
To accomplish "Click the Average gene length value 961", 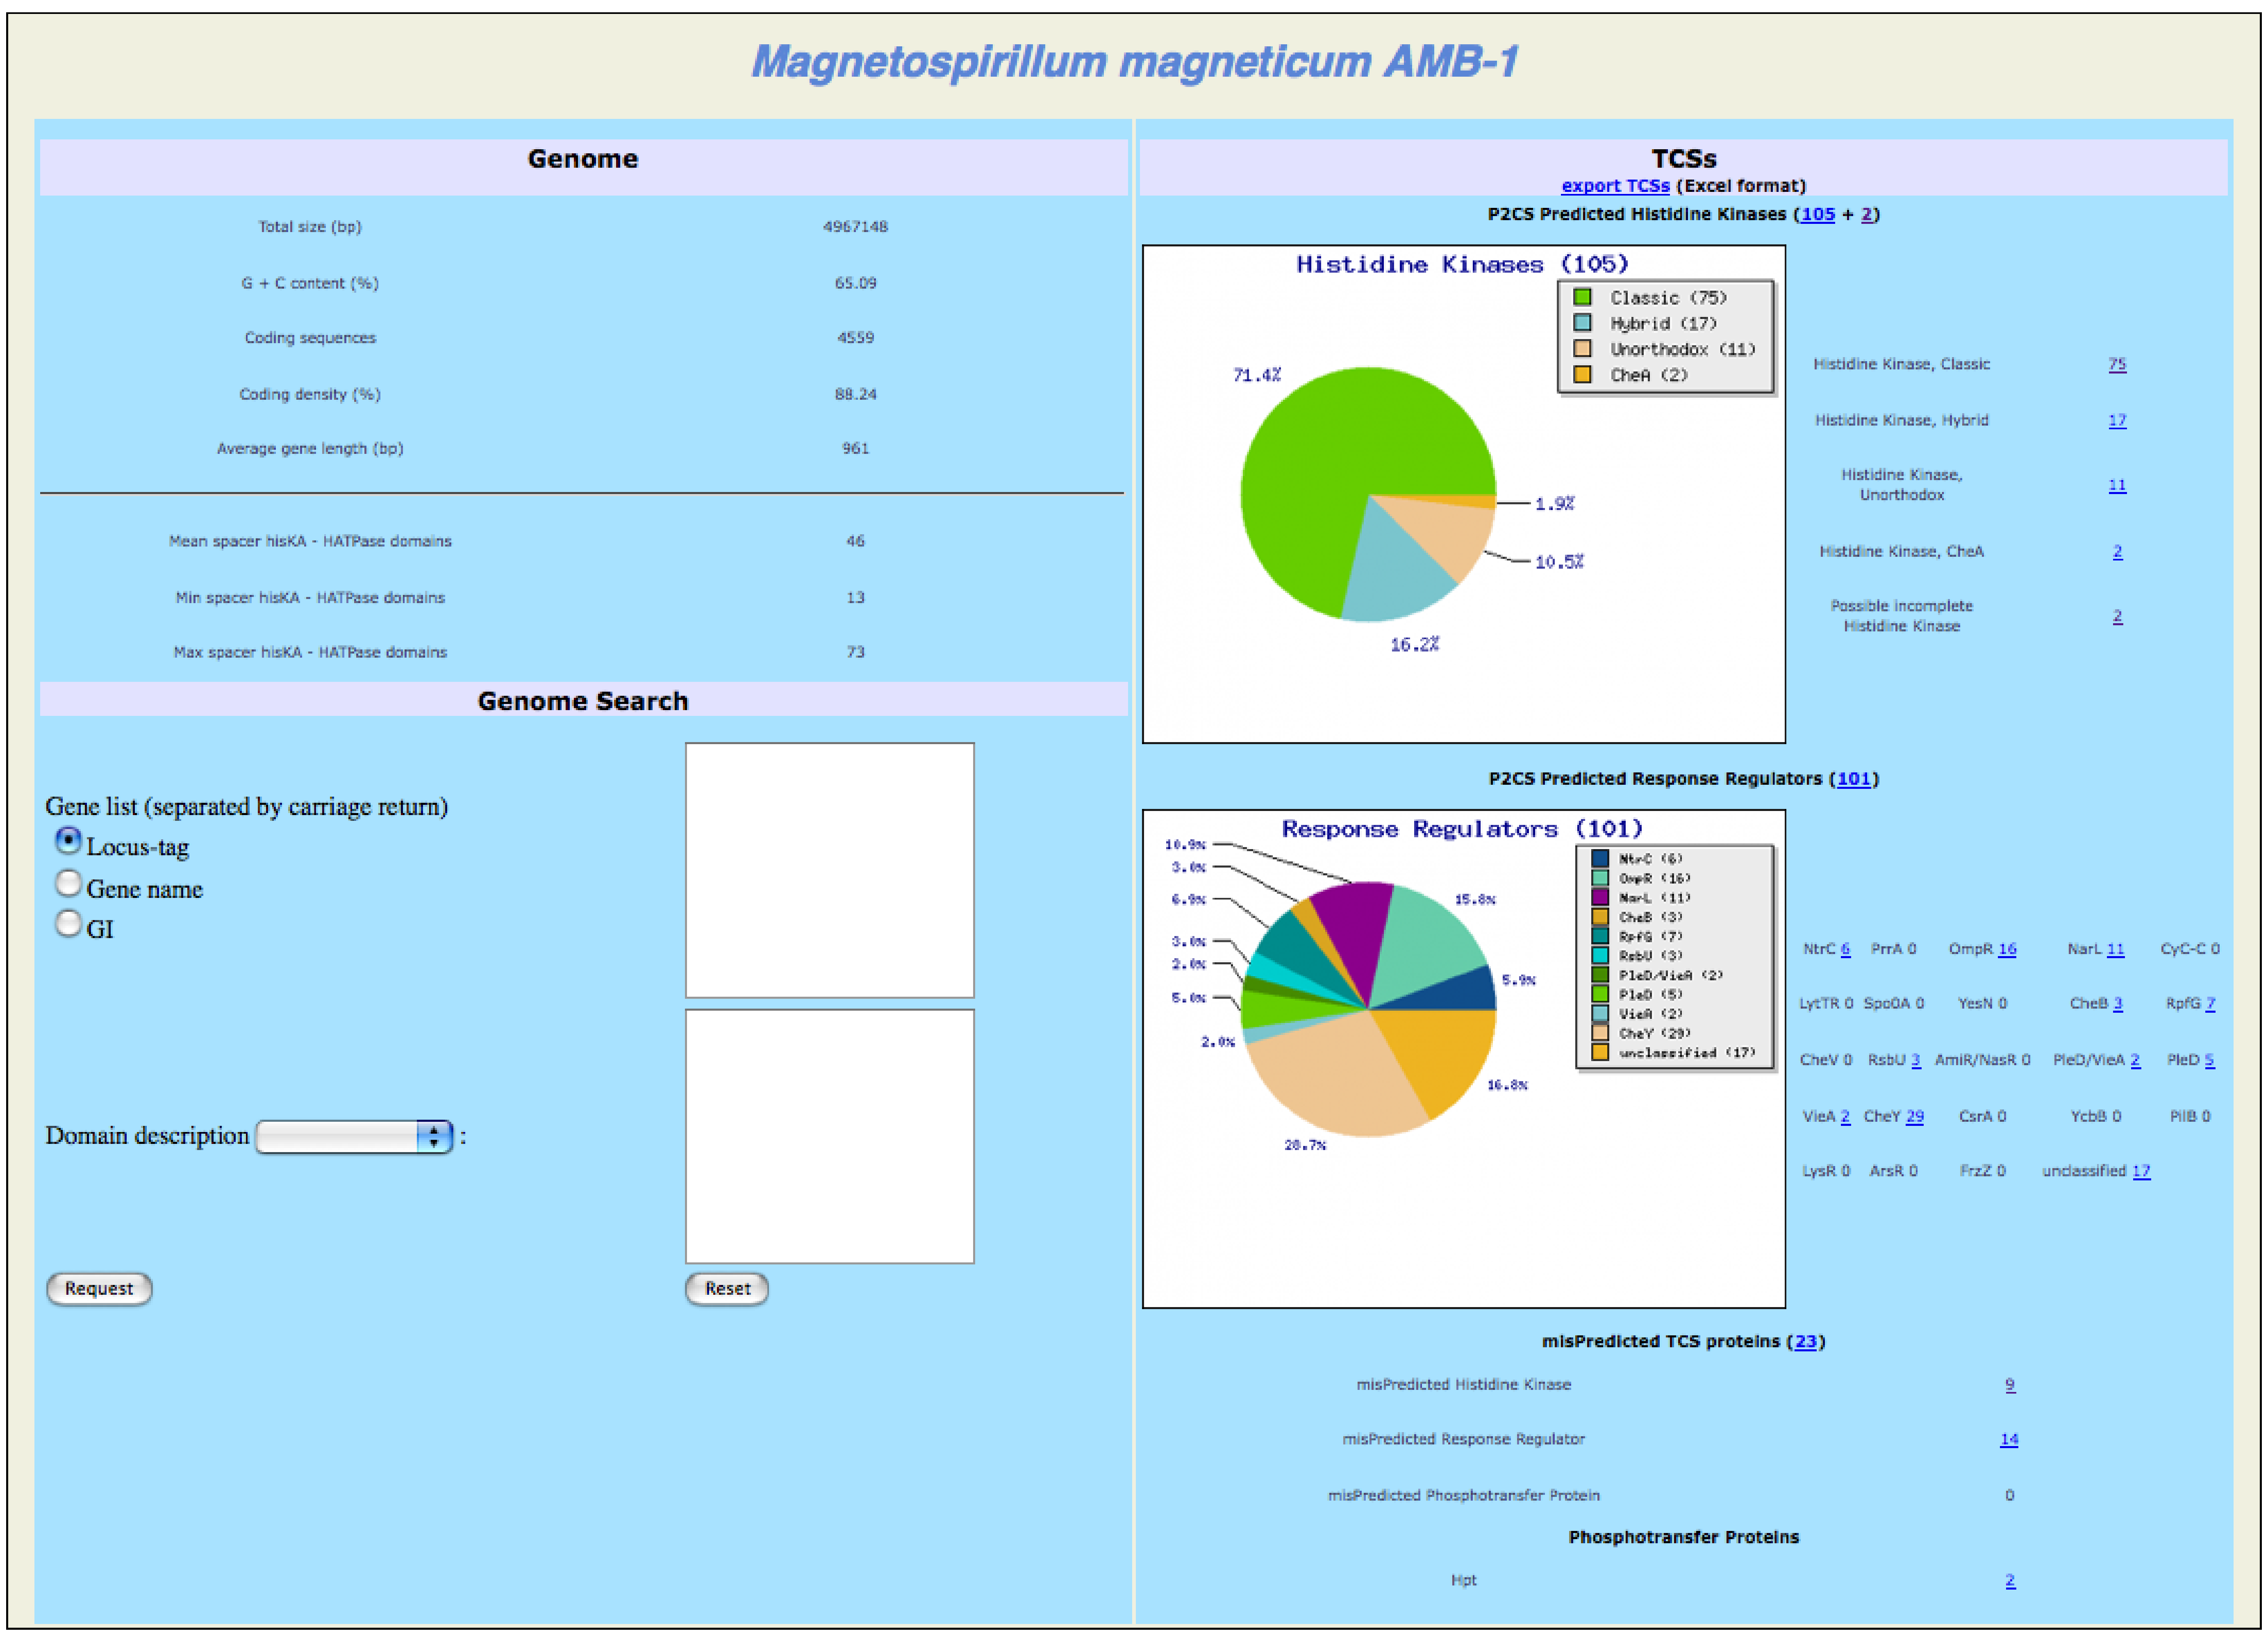I will coord(855,449).
